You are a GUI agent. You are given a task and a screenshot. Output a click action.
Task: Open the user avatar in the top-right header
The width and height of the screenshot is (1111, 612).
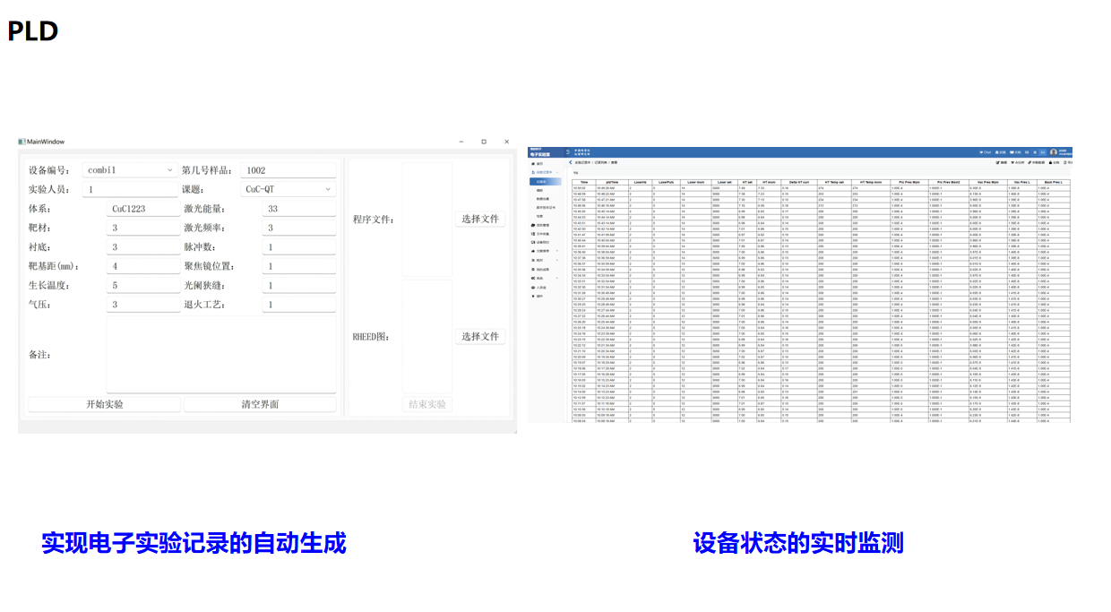click(x=1054, y=152)
